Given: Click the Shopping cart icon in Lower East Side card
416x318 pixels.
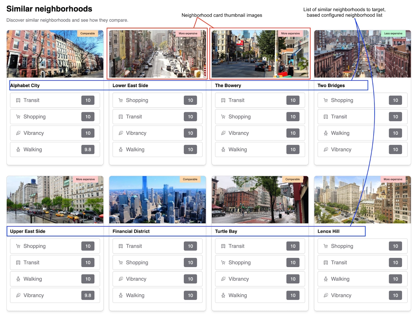Looking at the screenshot, I should (x=121, y=100).
